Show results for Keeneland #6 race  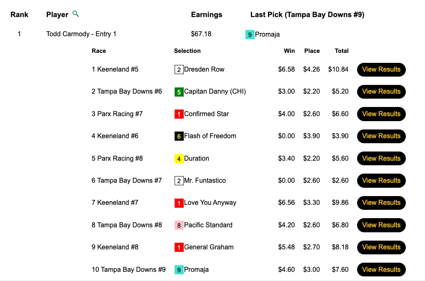click(381, 136)
